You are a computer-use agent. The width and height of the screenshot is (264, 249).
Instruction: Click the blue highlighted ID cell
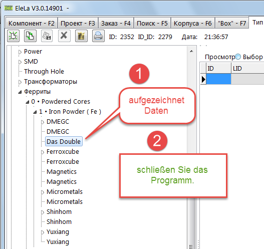(218, 79)
